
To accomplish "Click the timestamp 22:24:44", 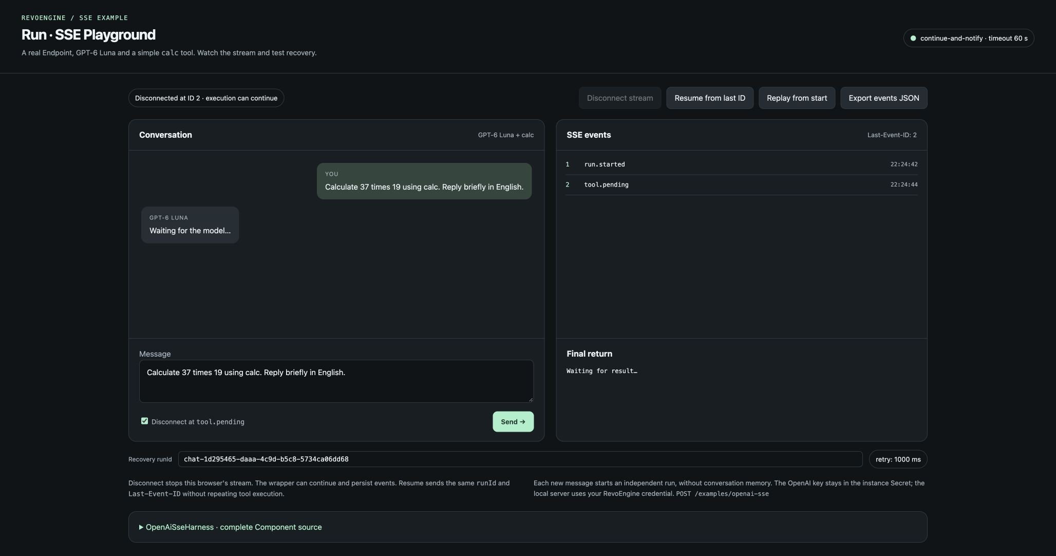I will pyautogui.click(x=903, y=185).
